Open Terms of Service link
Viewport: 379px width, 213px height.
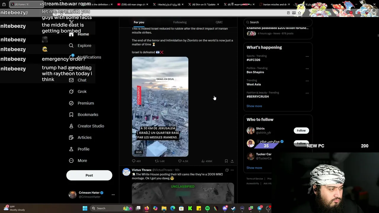click(255, 179)
